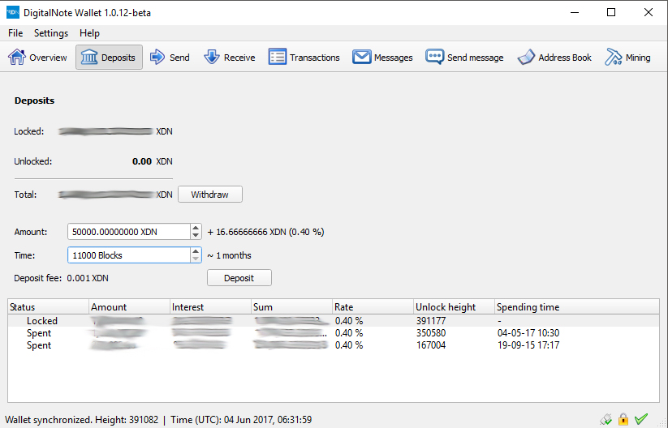668x428 pixels.
Task: Click the Withdraw button
Action: coord(210,195)
